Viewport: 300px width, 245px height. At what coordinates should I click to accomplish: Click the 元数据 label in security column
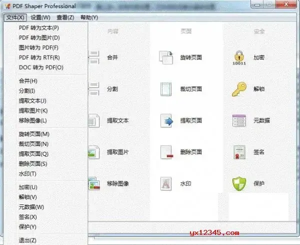coord(261,121)
